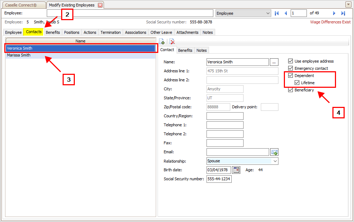The height and width of the screenshot is (222, 354).
Task: Toggle the Emergency contact checkbox
Action: coord(291,68)
